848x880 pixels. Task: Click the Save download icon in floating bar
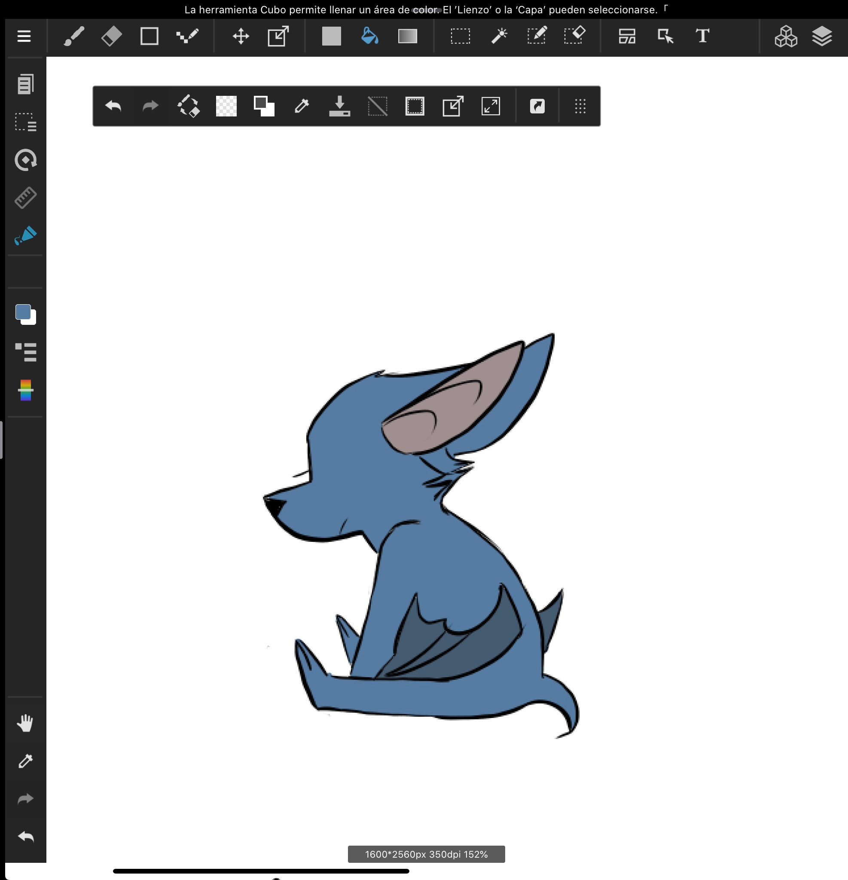pos(340,106)
